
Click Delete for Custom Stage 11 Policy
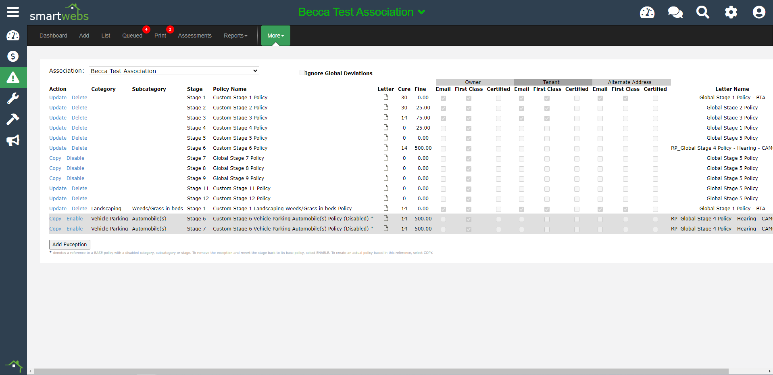(x=79, y=188)
